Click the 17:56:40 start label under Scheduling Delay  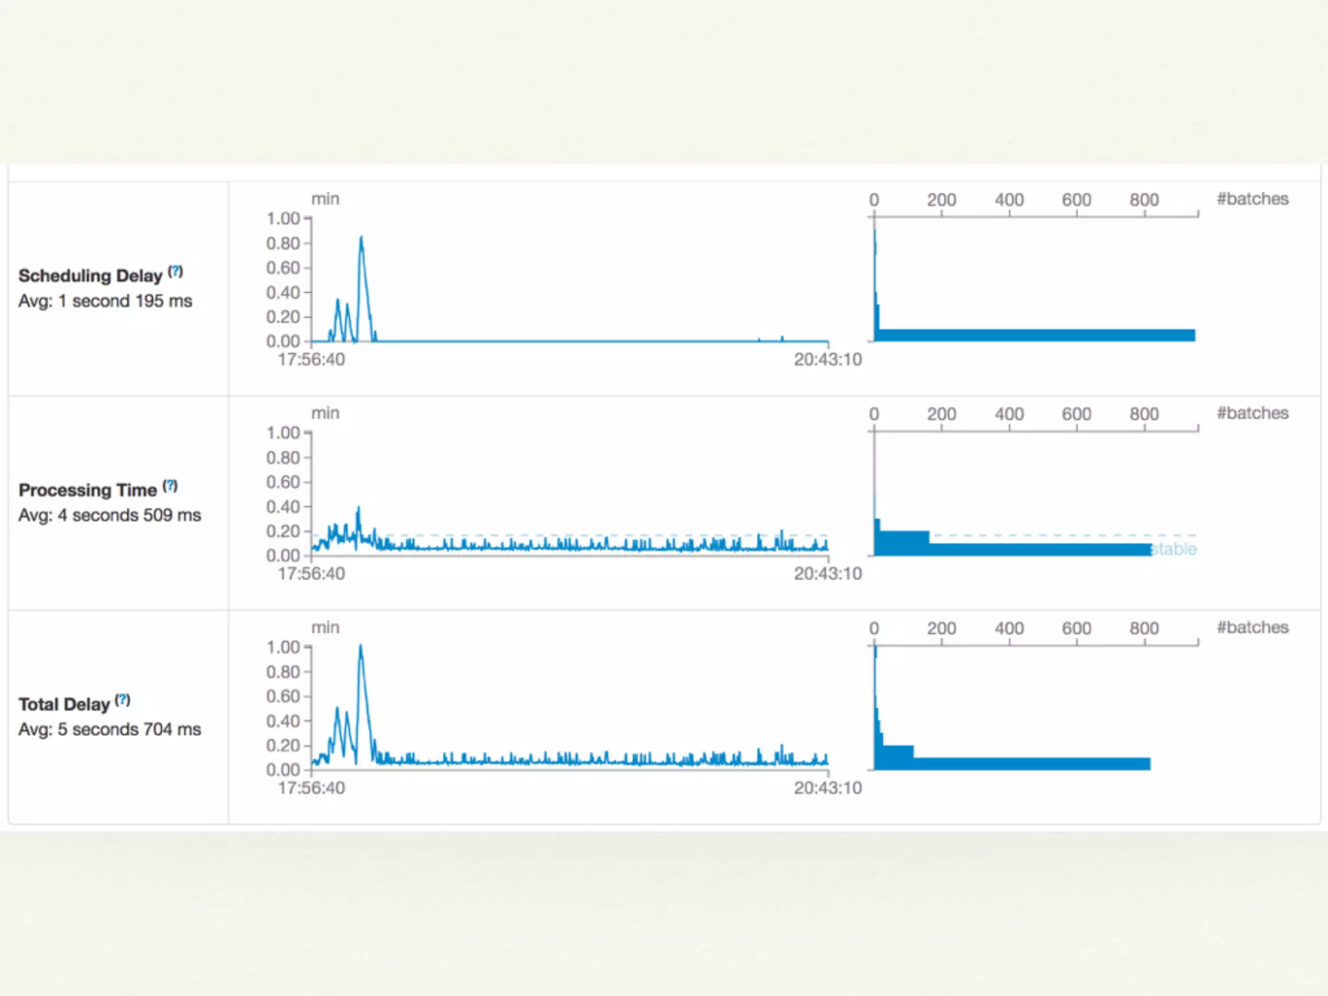pos(311,360)
